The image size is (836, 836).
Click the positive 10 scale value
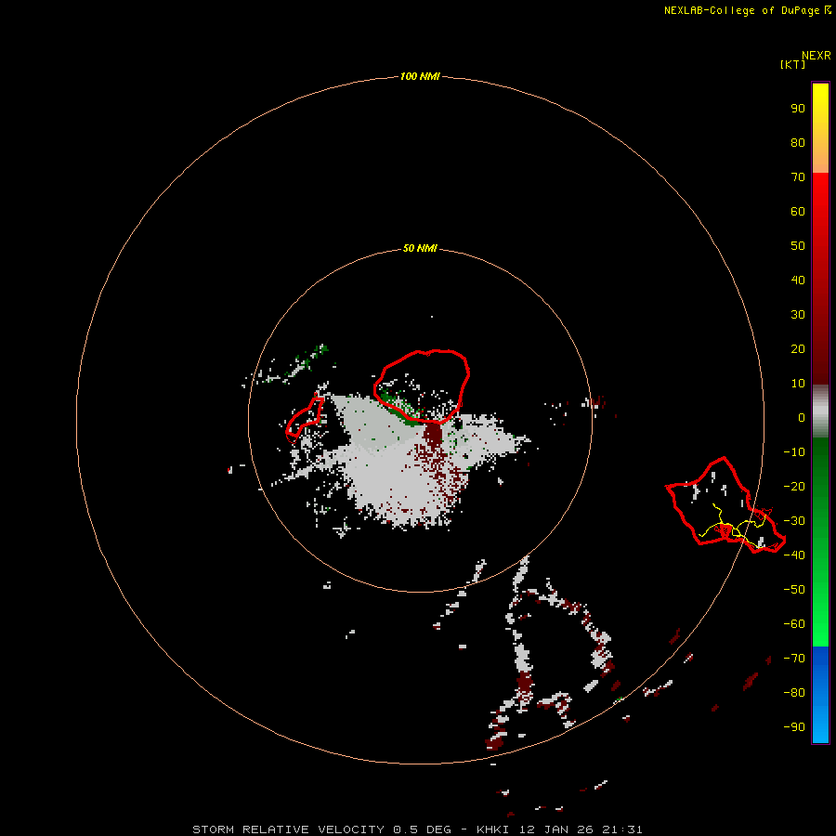tap(798, 384)
